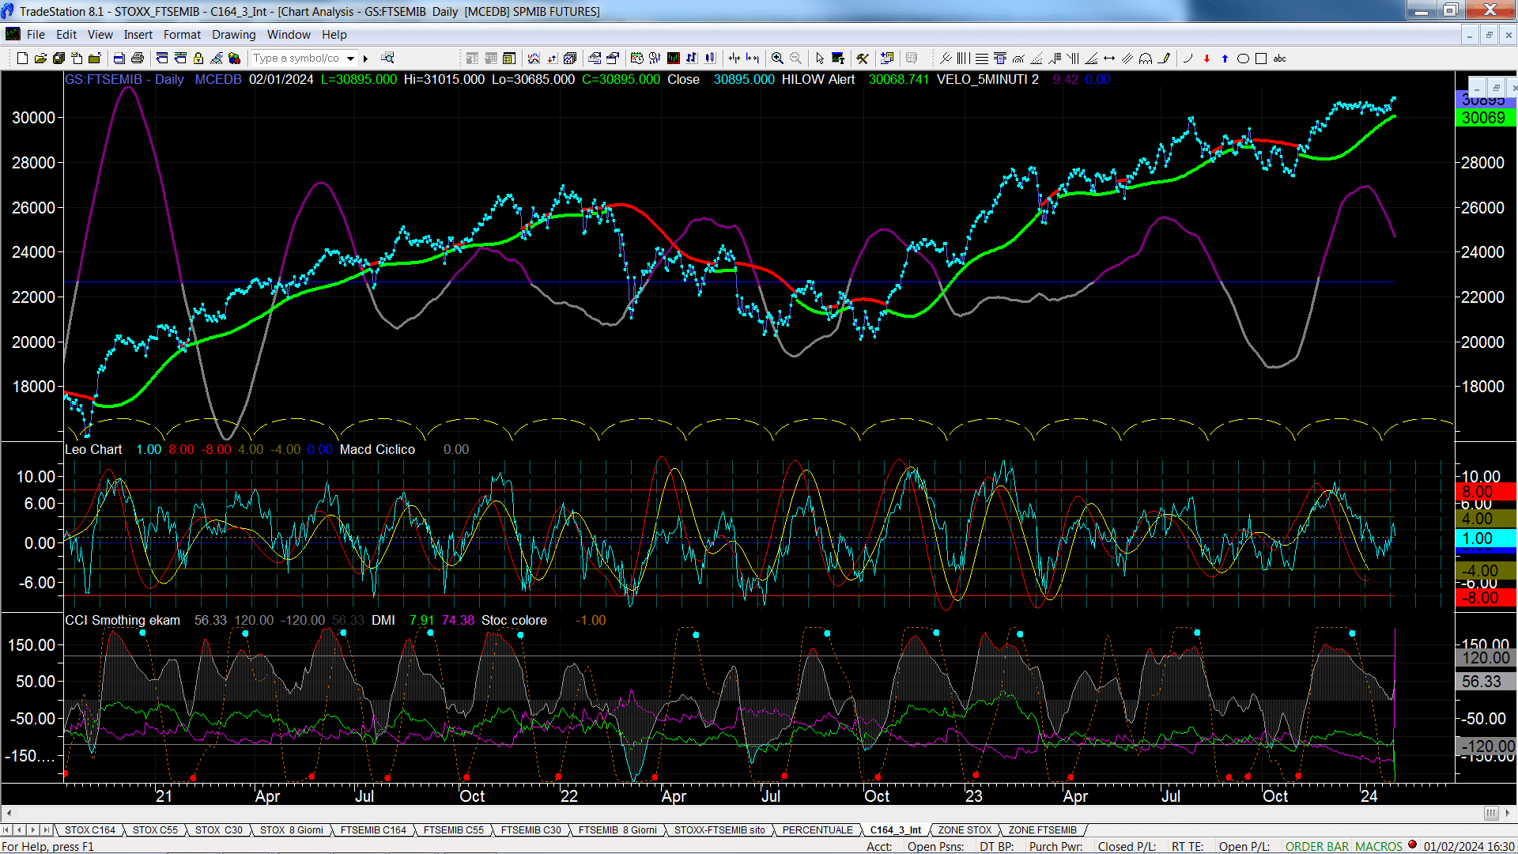Click the decrease bar spacing icon
1518x854 pixels.
[734, 58]
